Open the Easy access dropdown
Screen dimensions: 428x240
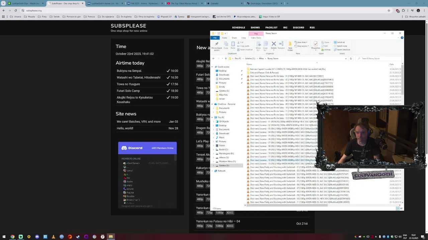302,46
